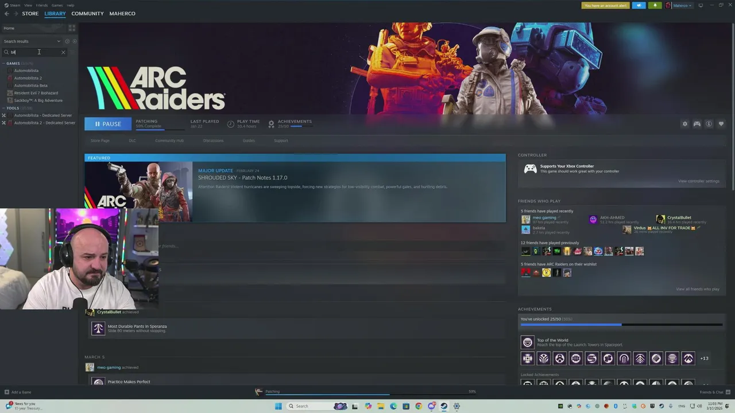Open the Steam icon in Windows taskbar
735x413 pixels.
444,406
